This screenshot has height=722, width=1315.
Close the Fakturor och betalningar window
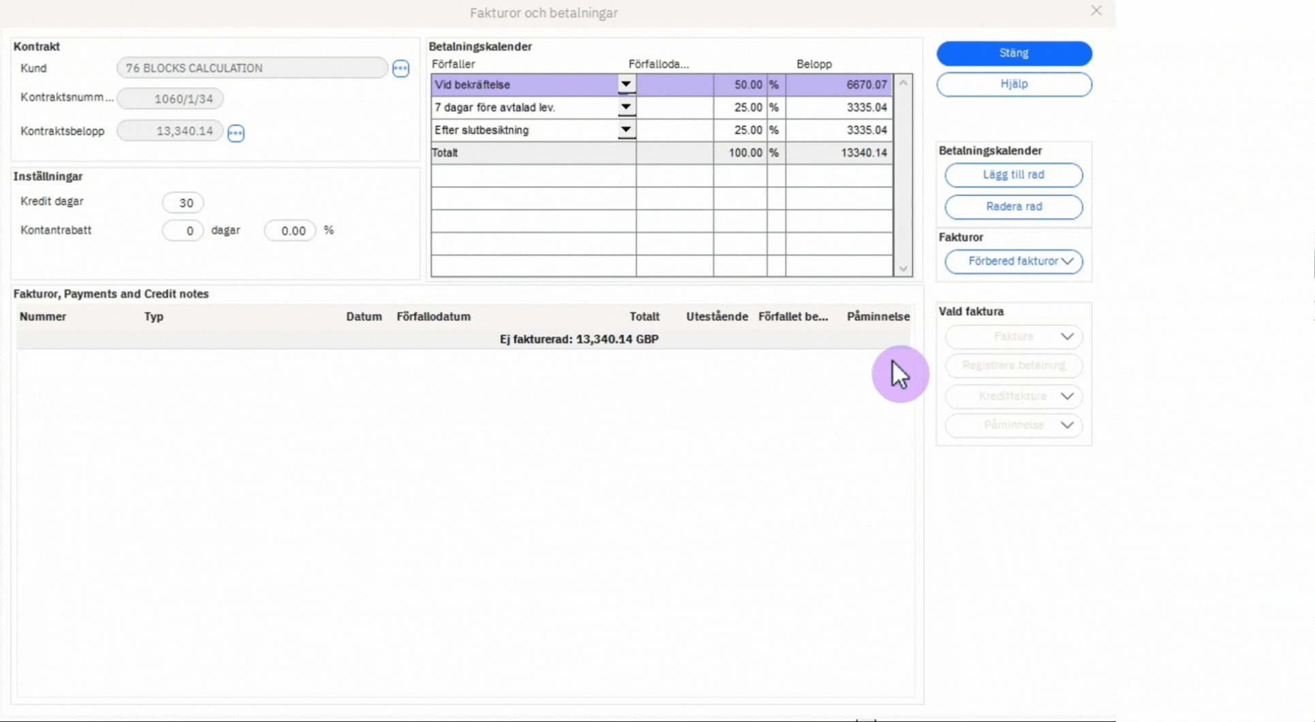[1096, 11]
